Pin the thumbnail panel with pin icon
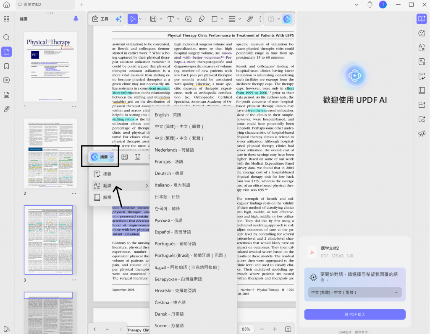 point(76,19)
